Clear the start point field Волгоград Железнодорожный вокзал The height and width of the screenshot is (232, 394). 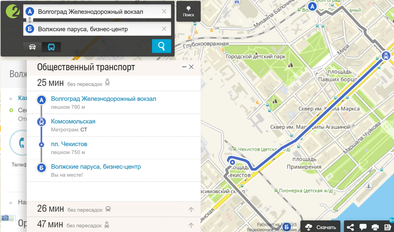(164, 11)
